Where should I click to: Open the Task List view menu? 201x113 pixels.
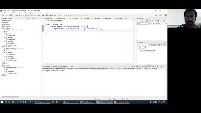[166, 21]
